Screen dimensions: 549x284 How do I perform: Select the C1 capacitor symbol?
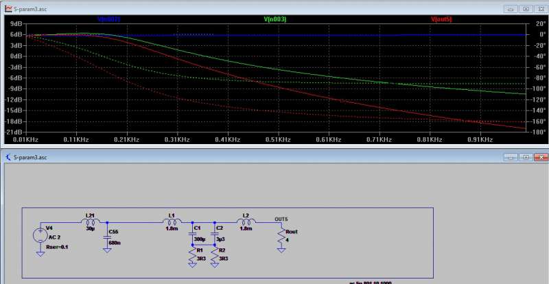coord(192,233)
